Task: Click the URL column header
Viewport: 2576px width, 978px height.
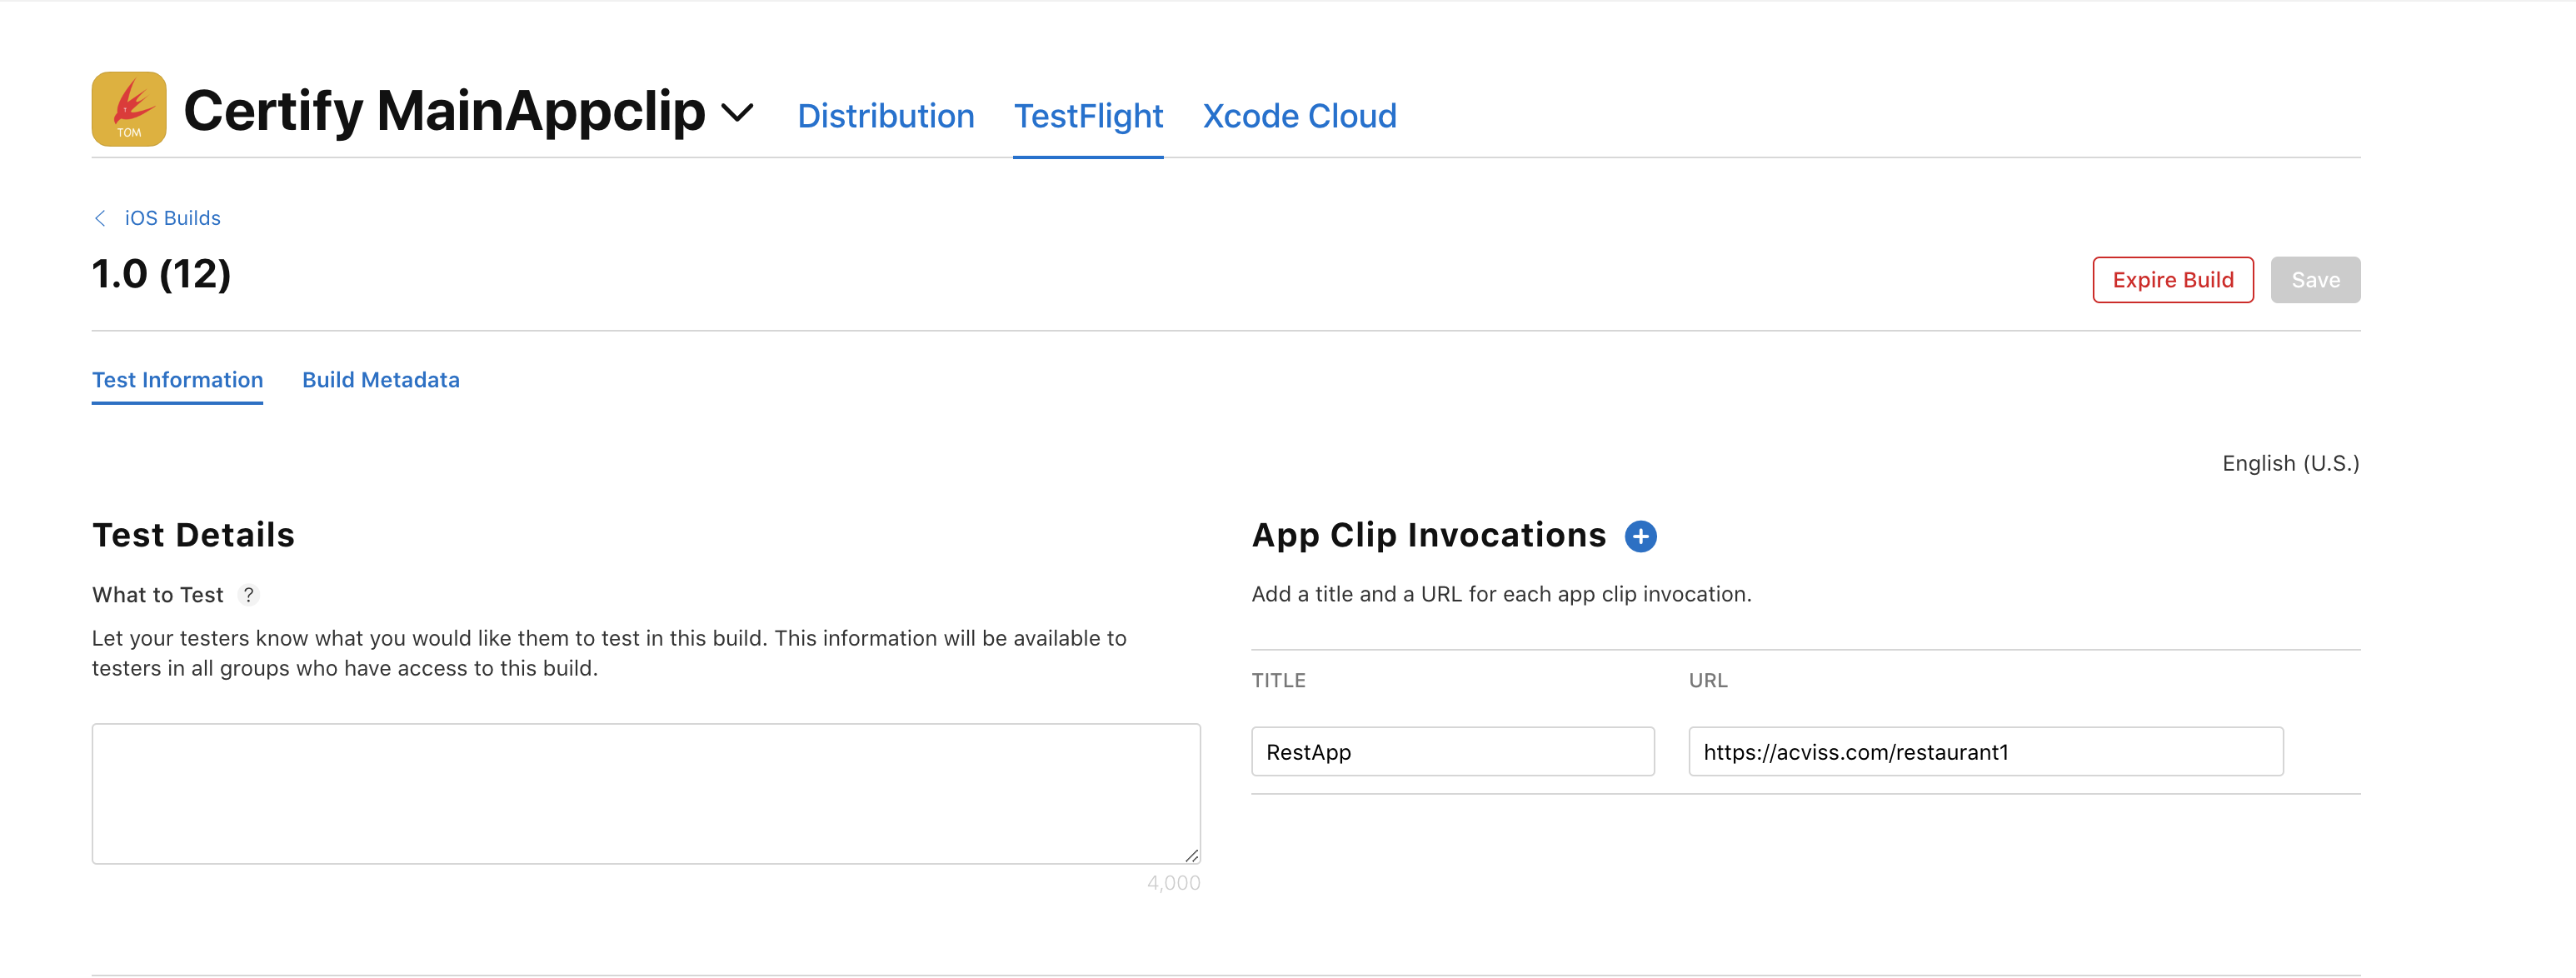Action: (1708, 680)
